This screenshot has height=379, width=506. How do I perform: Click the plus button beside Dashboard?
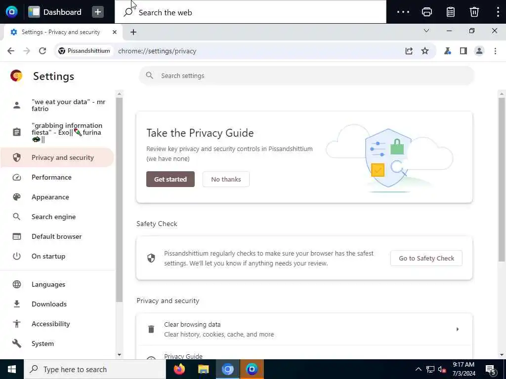click(x=98, y=12)
